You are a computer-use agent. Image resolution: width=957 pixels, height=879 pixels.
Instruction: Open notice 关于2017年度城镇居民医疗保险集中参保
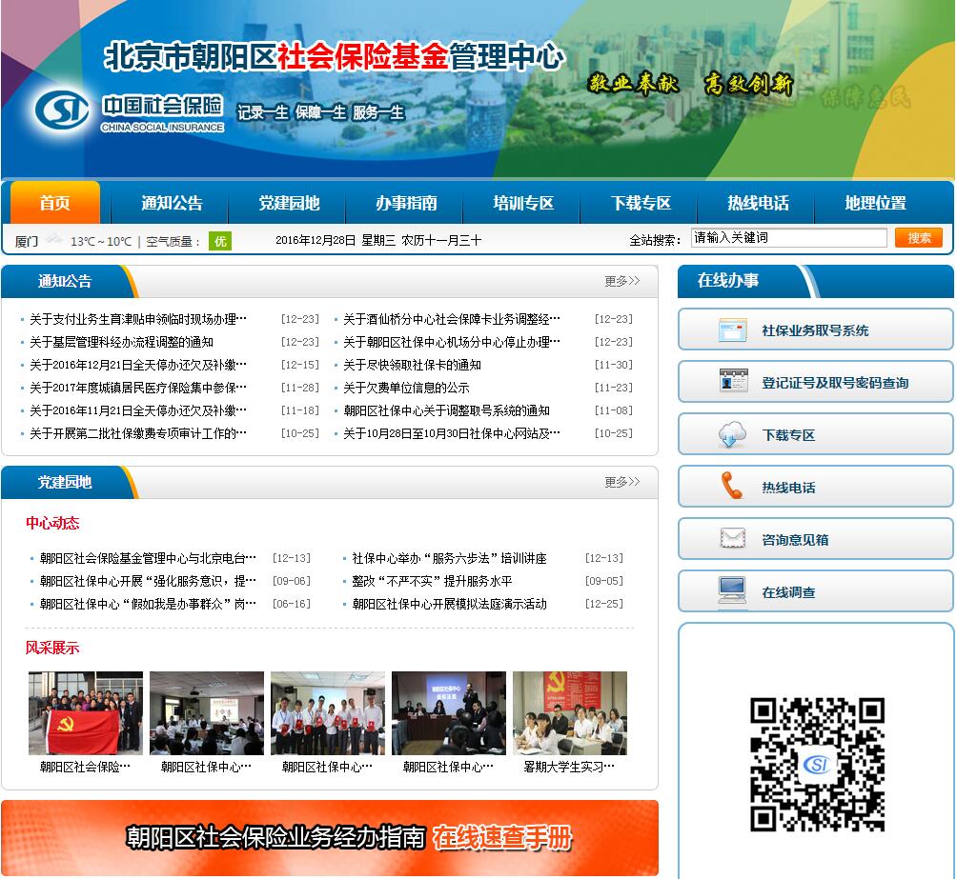pos(138,388)
